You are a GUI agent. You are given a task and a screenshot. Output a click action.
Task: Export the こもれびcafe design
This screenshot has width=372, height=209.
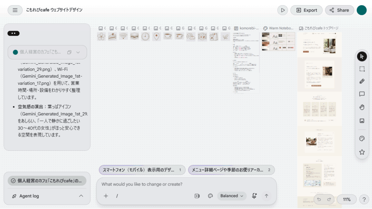tap(306, 10)
